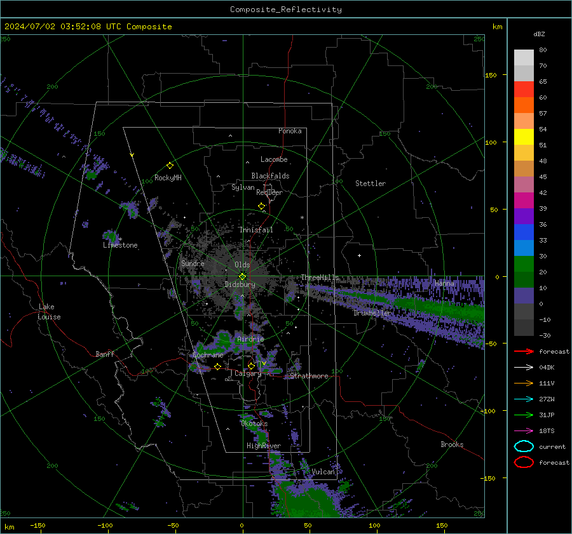Click the Olds town label

242,265
